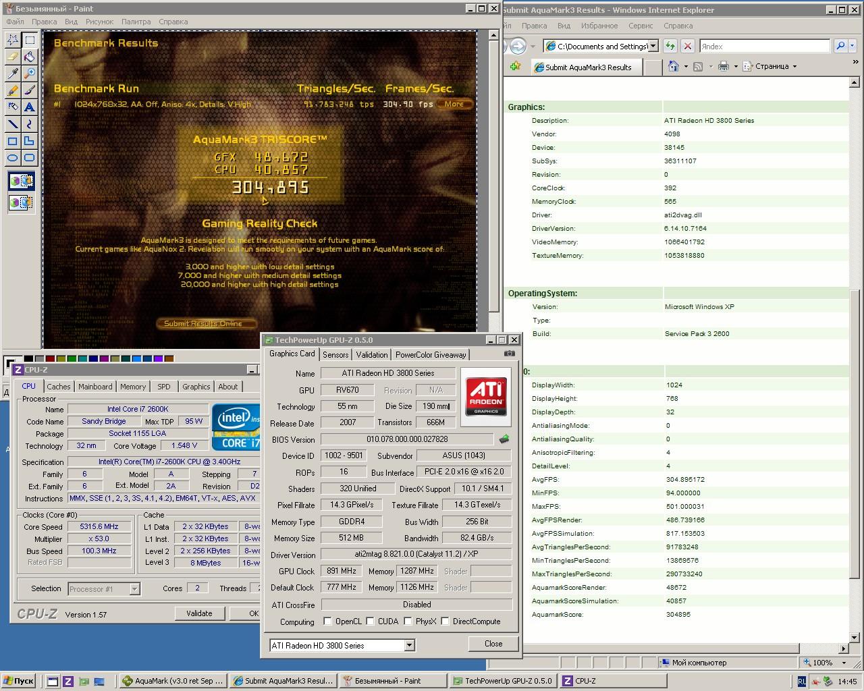The width and height of the screenshot is (864, 691).
Task: Choose the Polygon shape tool
Action: click(x=30, y=141)
